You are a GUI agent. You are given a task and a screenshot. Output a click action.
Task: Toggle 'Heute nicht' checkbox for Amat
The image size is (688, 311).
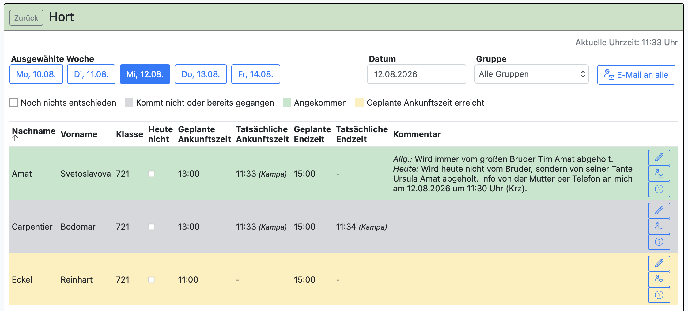pyautogui.click(x=151, y=174)
